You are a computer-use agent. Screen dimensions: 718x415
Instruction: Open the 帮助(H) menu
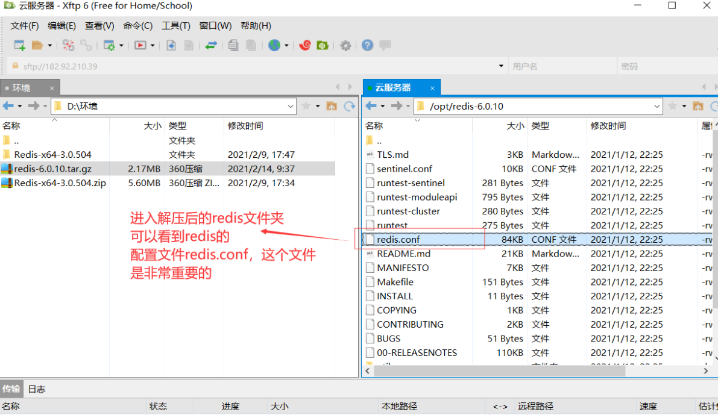(256, 26)
